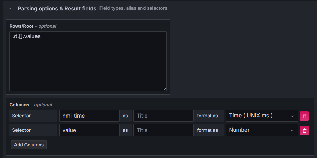Screen dimensions: 317x158
Task: Open the Number format dropdown
Action: point(262,130)
